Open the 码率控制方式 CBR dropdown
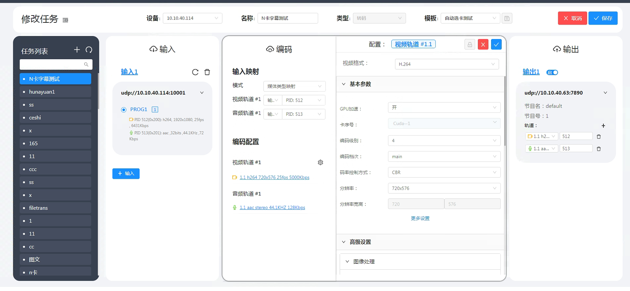Image resolution: width=630 pixels, height=291 pixels. pos(444,173)
